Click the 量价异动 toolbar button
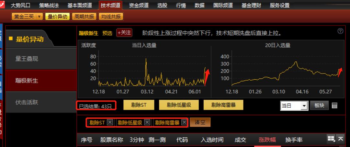Viewport: 350px width, 147px height. click(57, 17)
